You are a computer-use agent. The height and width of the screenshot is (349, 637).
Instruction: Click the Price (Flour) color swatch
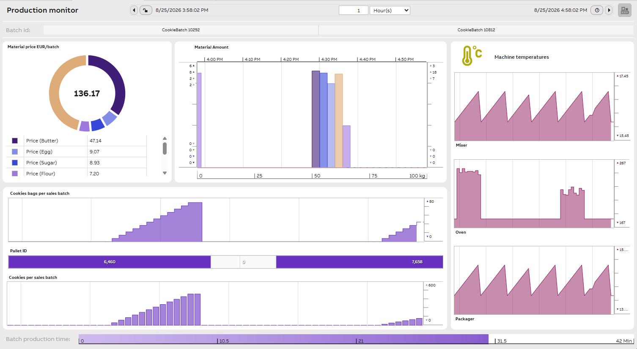[15, 174]
